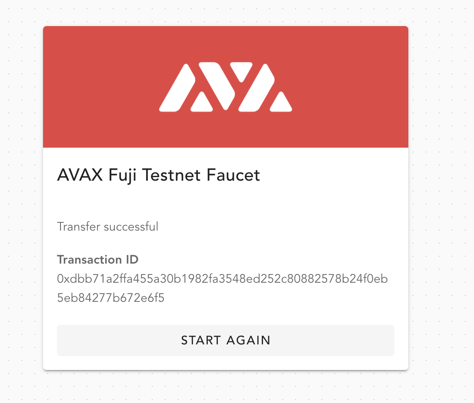Click the Transfer successful status message
The width and height of the screenshot is (474, 403).
[x=107, y=226]
